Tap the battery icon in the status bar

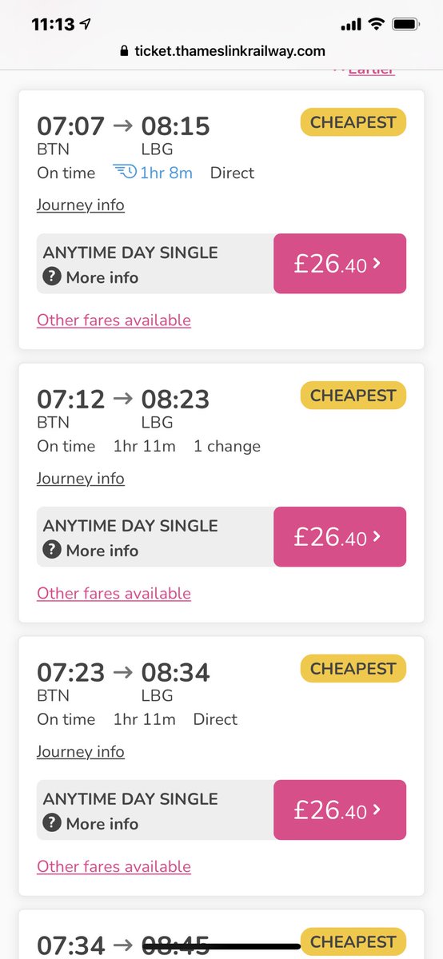click(406, 25)
